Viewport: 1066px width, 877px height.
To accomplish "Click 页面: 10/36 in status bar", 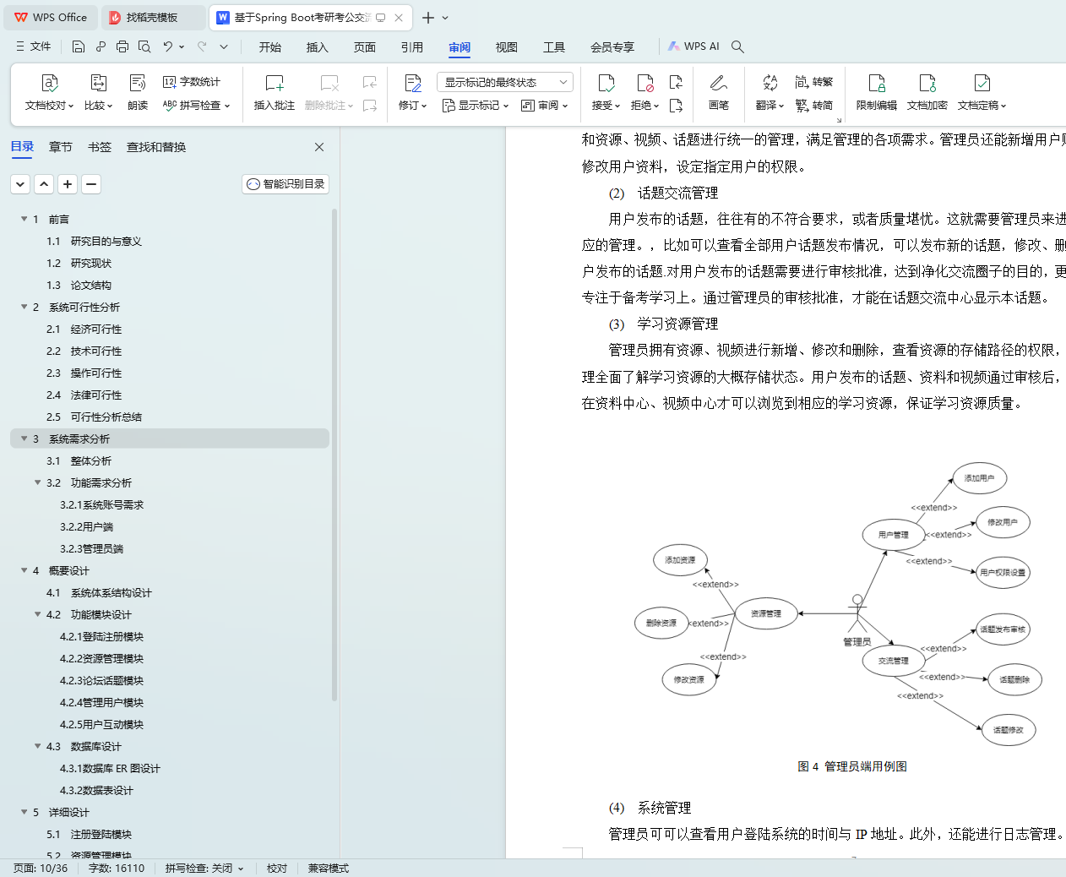I will (41, 868).
